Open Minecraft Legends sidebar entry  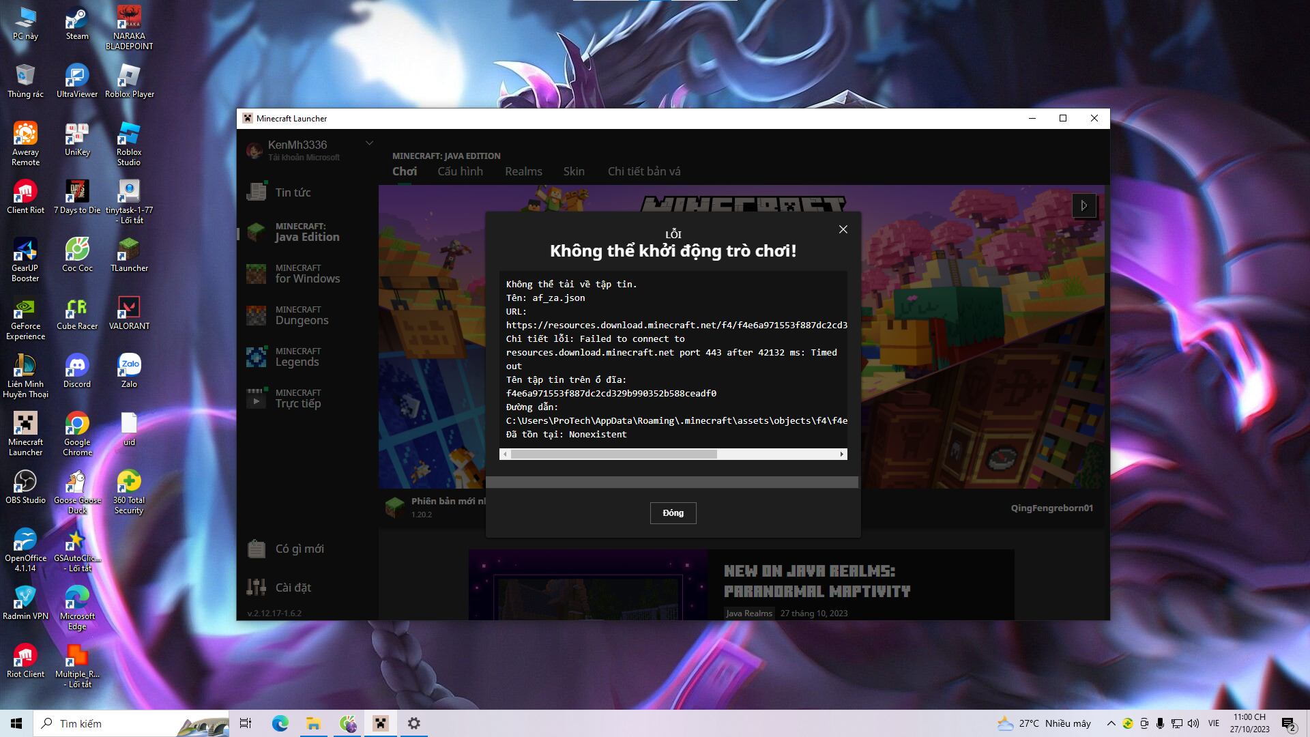[x=297, y=357]
